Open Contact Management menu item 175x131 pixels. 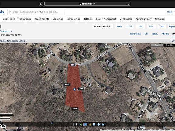pos(106,19)
